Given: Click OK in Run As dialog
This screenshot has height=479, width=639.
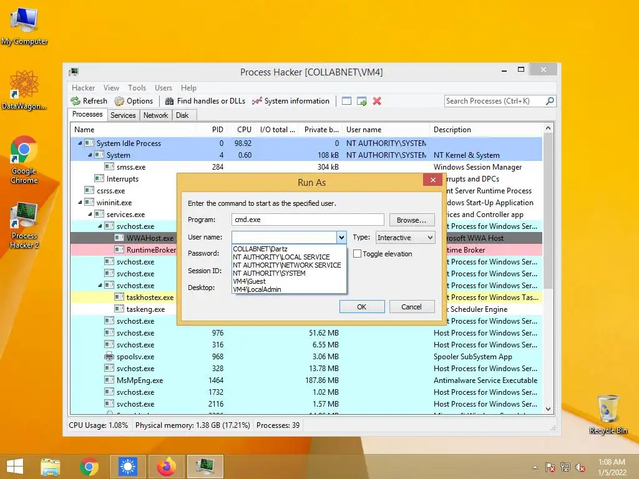Looking at the screenshot, I should (362, 307).
